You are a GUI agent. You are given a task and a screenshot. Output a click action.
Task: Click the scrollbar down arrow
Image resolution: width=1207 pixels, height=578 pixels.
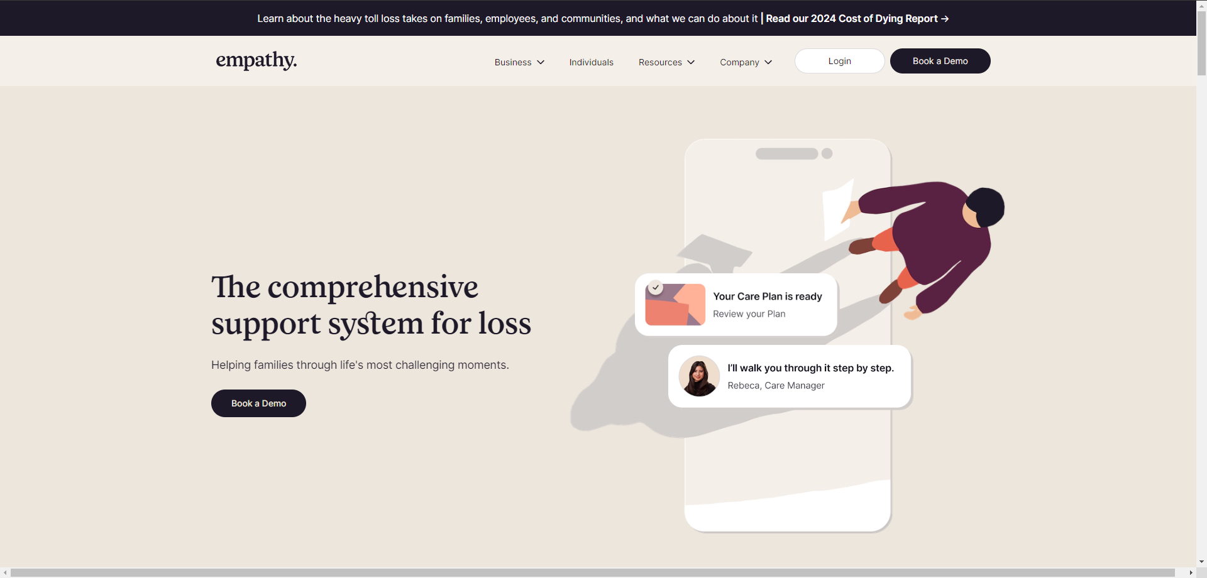1201,562
